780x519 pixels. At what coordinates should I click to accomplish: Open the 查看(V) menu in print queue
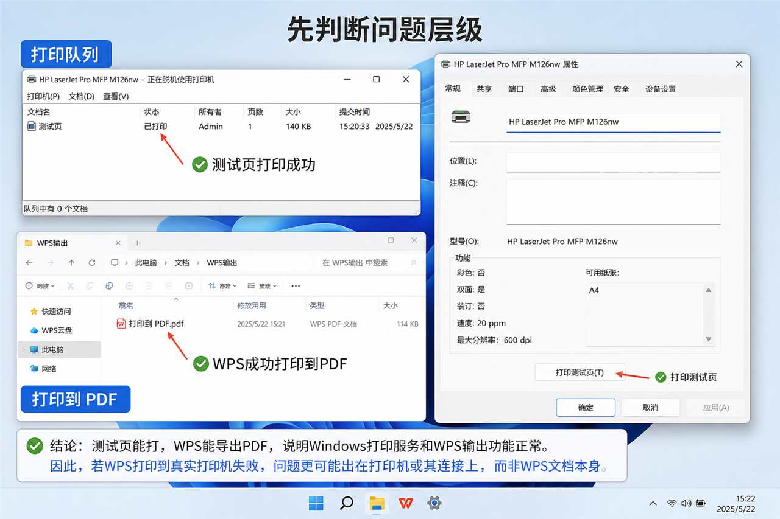pyautogui.click(x=116, y=96)
